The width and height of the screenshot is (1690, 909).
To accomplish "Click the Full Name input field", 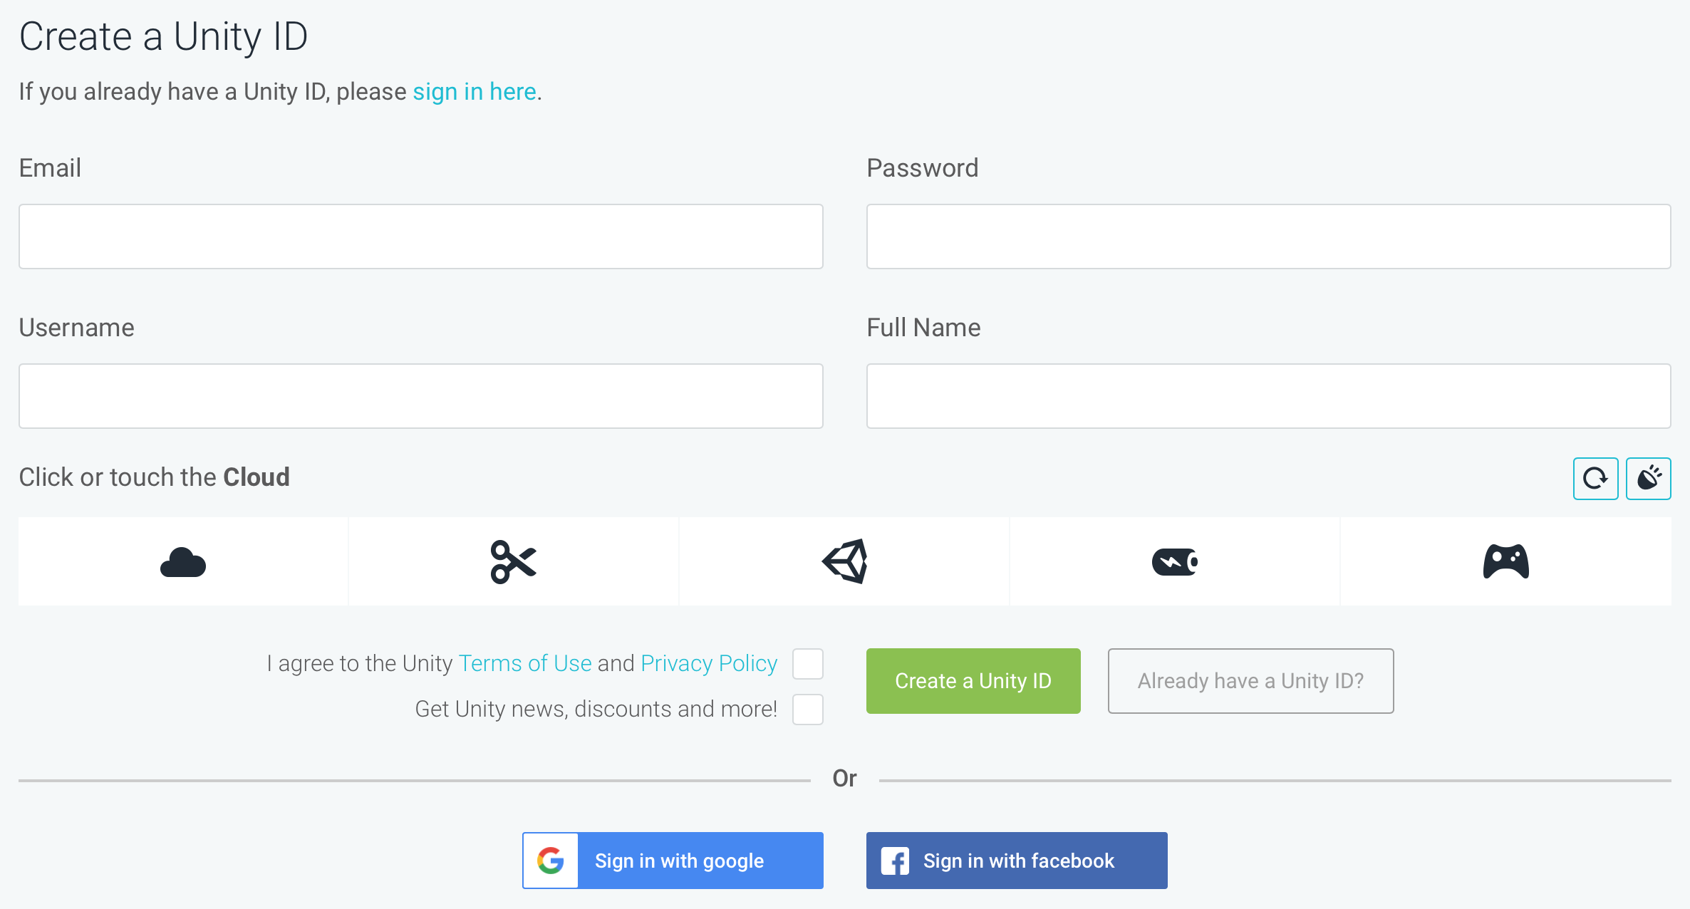I will point(1268,396).
